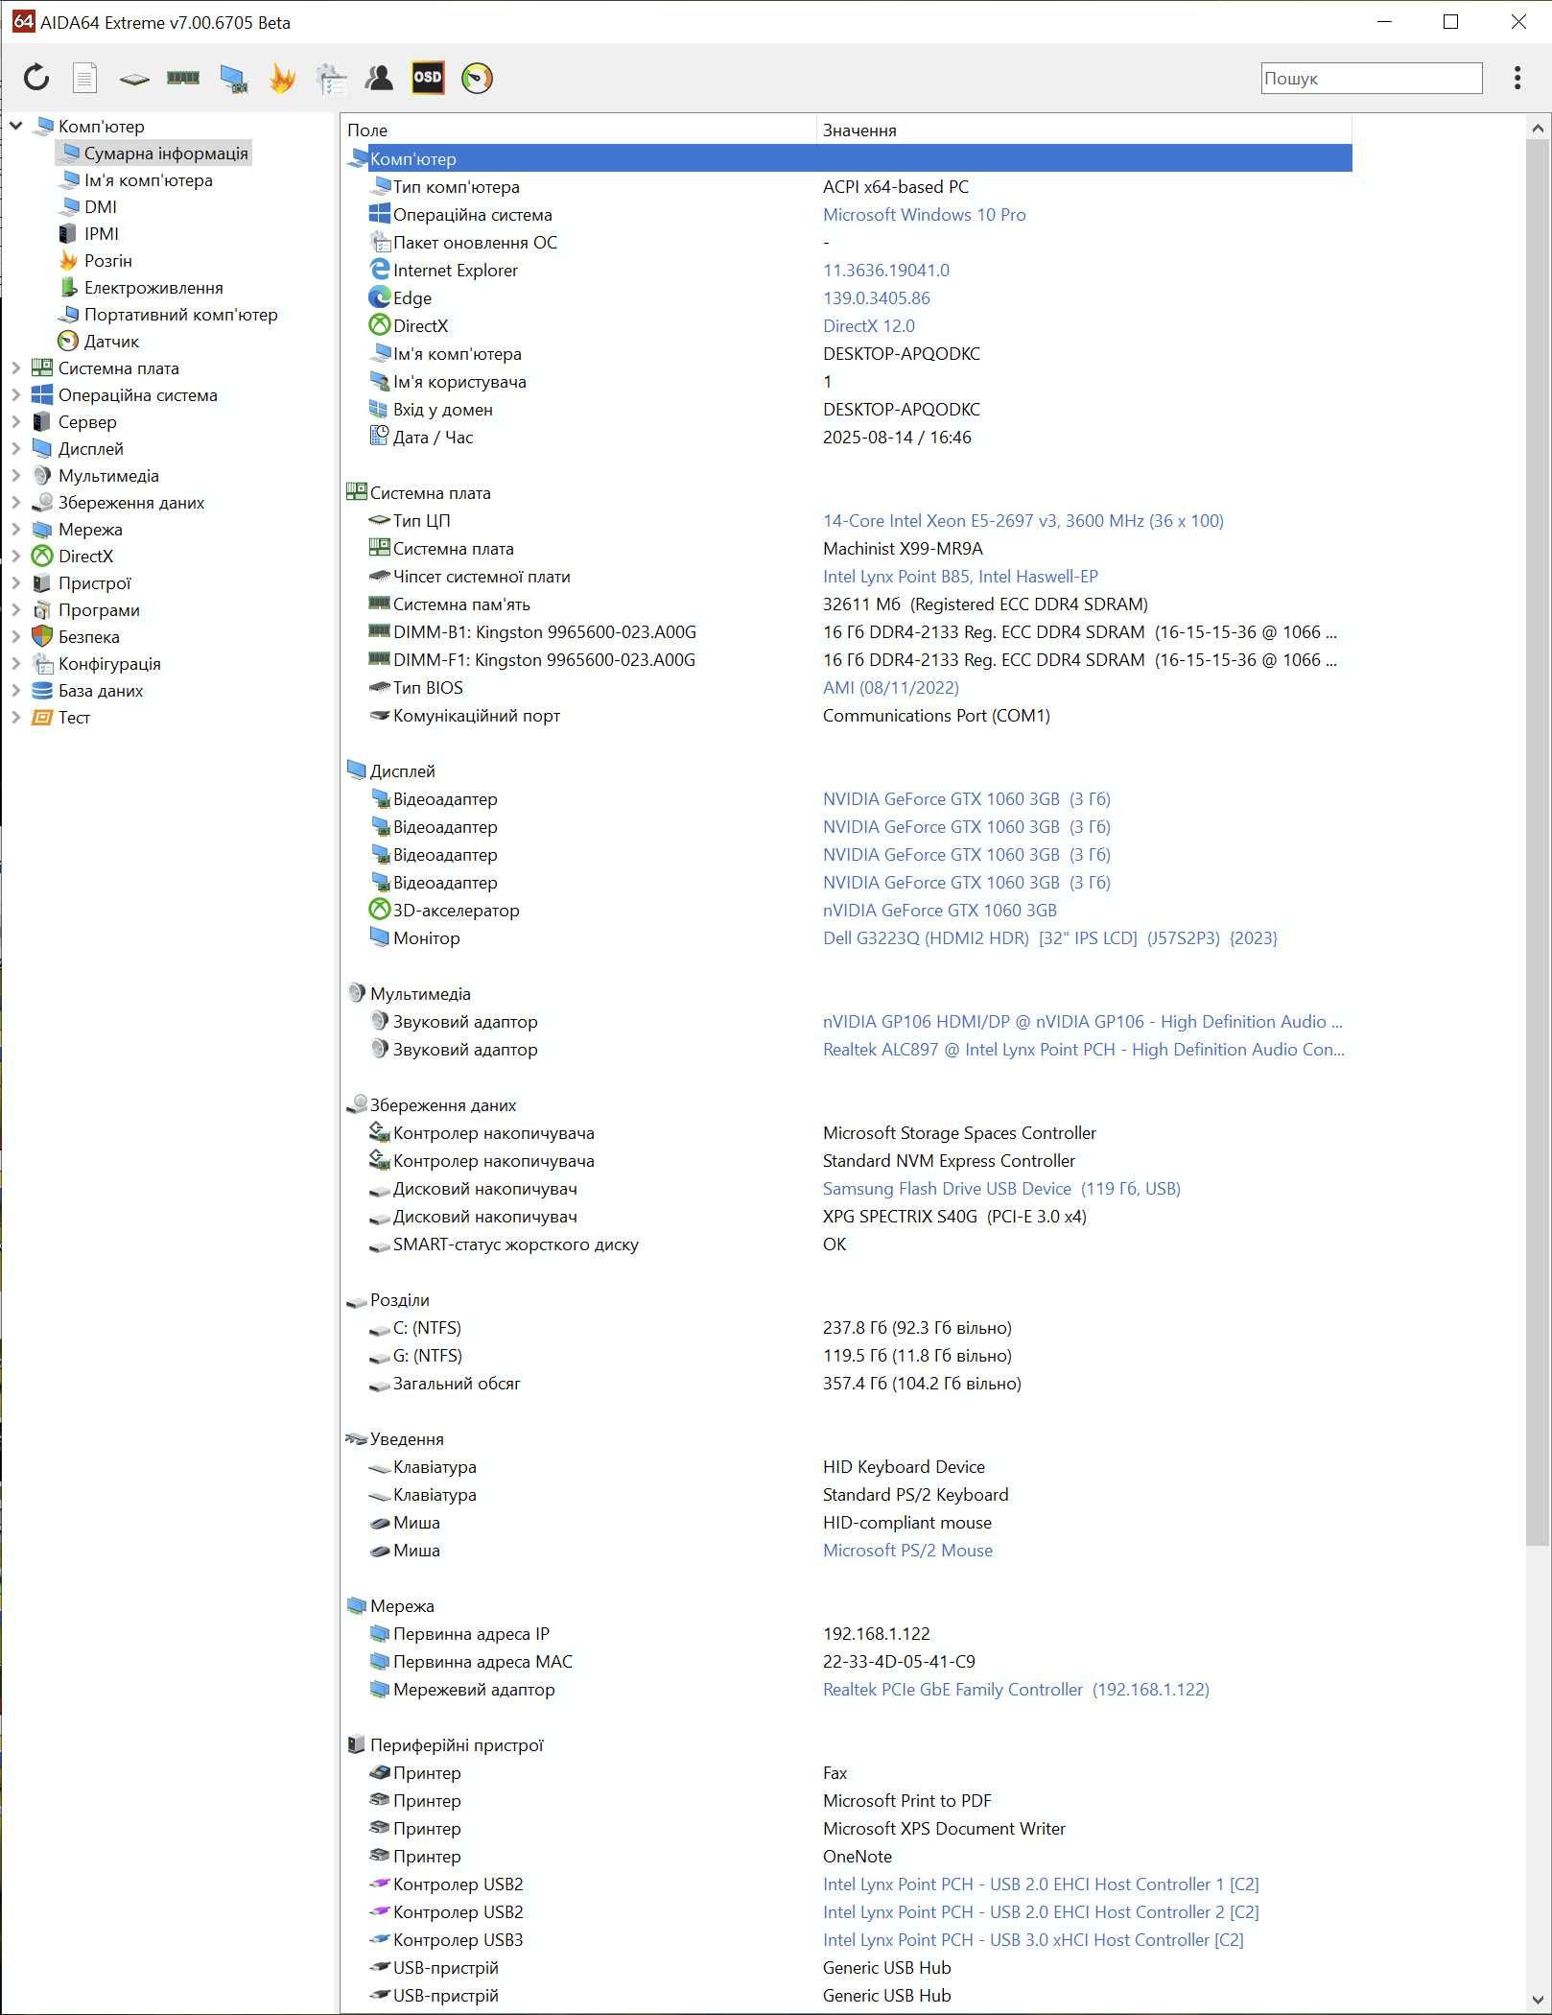The width and height of the screenshot is (1552, 2015).
Task: Expand the Збереження даних tree node
Action: [x=16, y=503]
